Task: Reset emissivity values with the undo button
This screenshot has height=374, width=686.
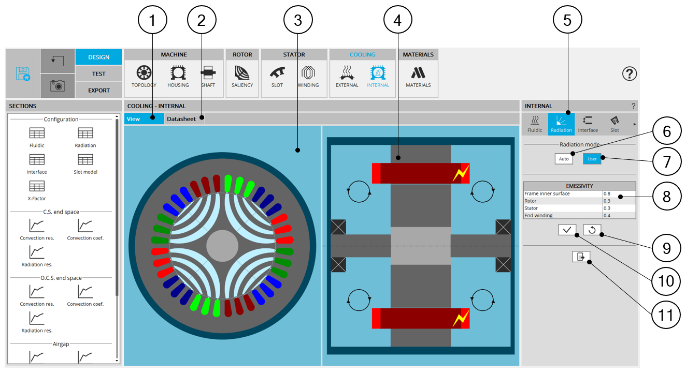Action: (592, 230)
